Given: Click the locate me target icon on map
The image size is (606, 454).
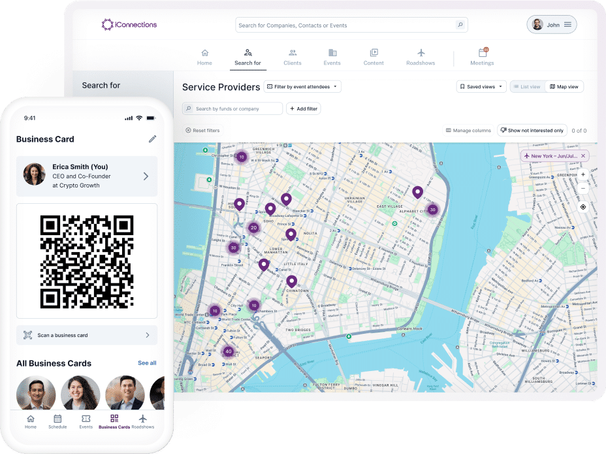Looking at the screenshot, I should (583, 207).
